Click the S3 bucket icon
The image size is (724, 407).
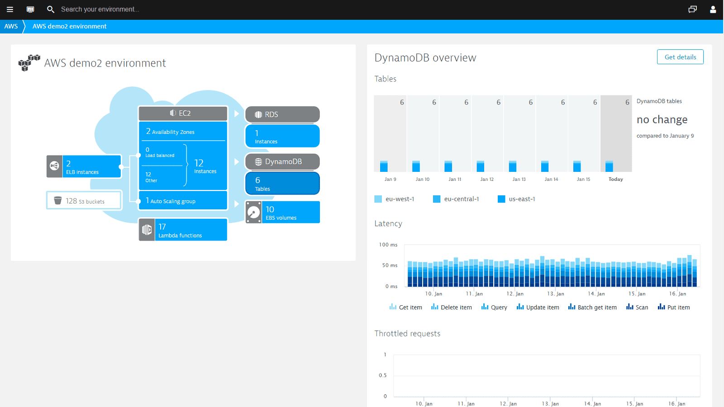click(57, 200)
